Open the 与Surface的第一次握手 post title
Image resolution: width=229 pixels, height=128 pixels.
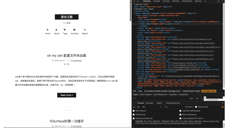click(x=67, y=121)
